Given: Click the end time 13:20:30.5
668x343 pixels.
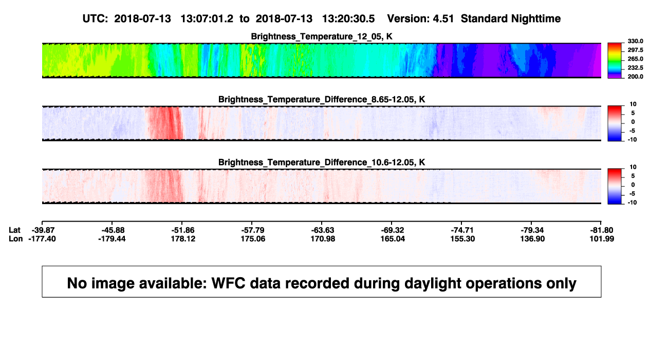Looking at the screenshot, I should click(348, 19).
